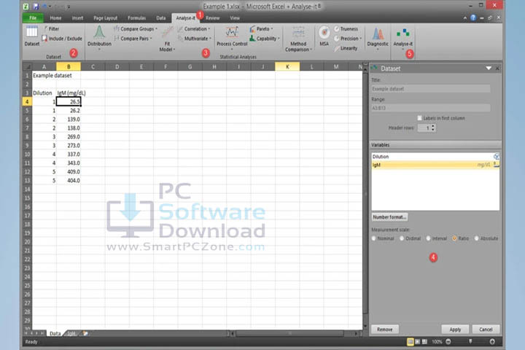
Task: Select cell containing 139.0
Action: (x=69, y=120)
